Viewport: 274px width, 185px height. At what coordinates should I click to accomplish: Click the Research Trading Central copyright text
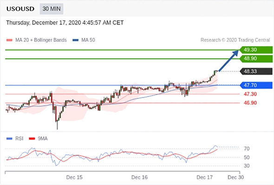tap(235, 40)
